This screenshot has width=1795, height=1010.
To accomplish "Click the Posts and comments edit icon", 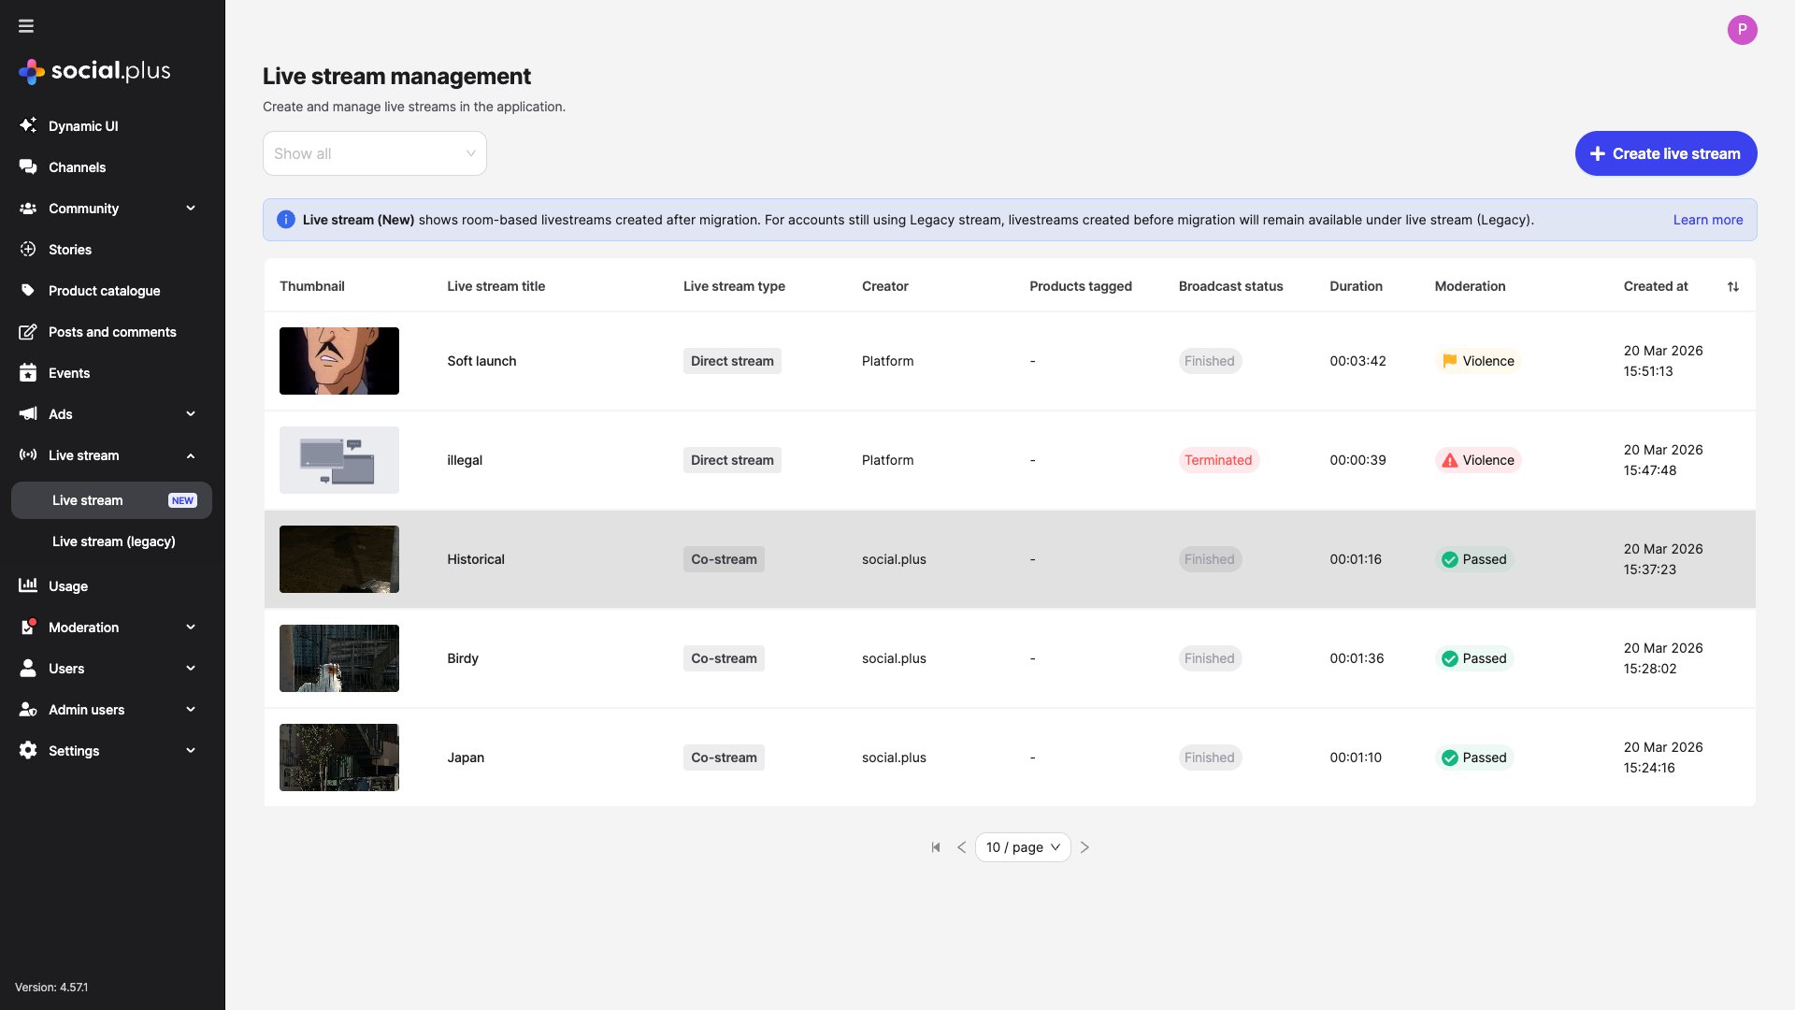I will (28, 331).
